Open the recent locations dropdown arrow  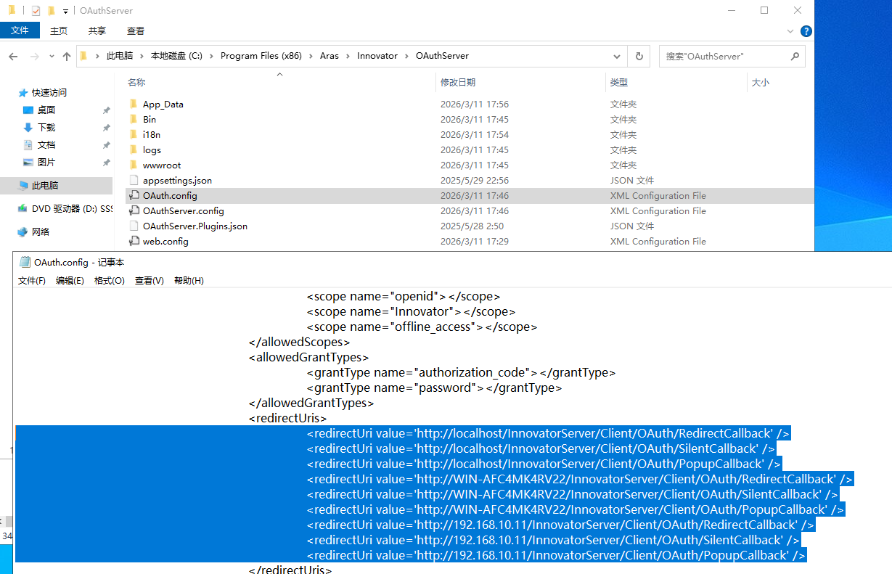point(52,56)
